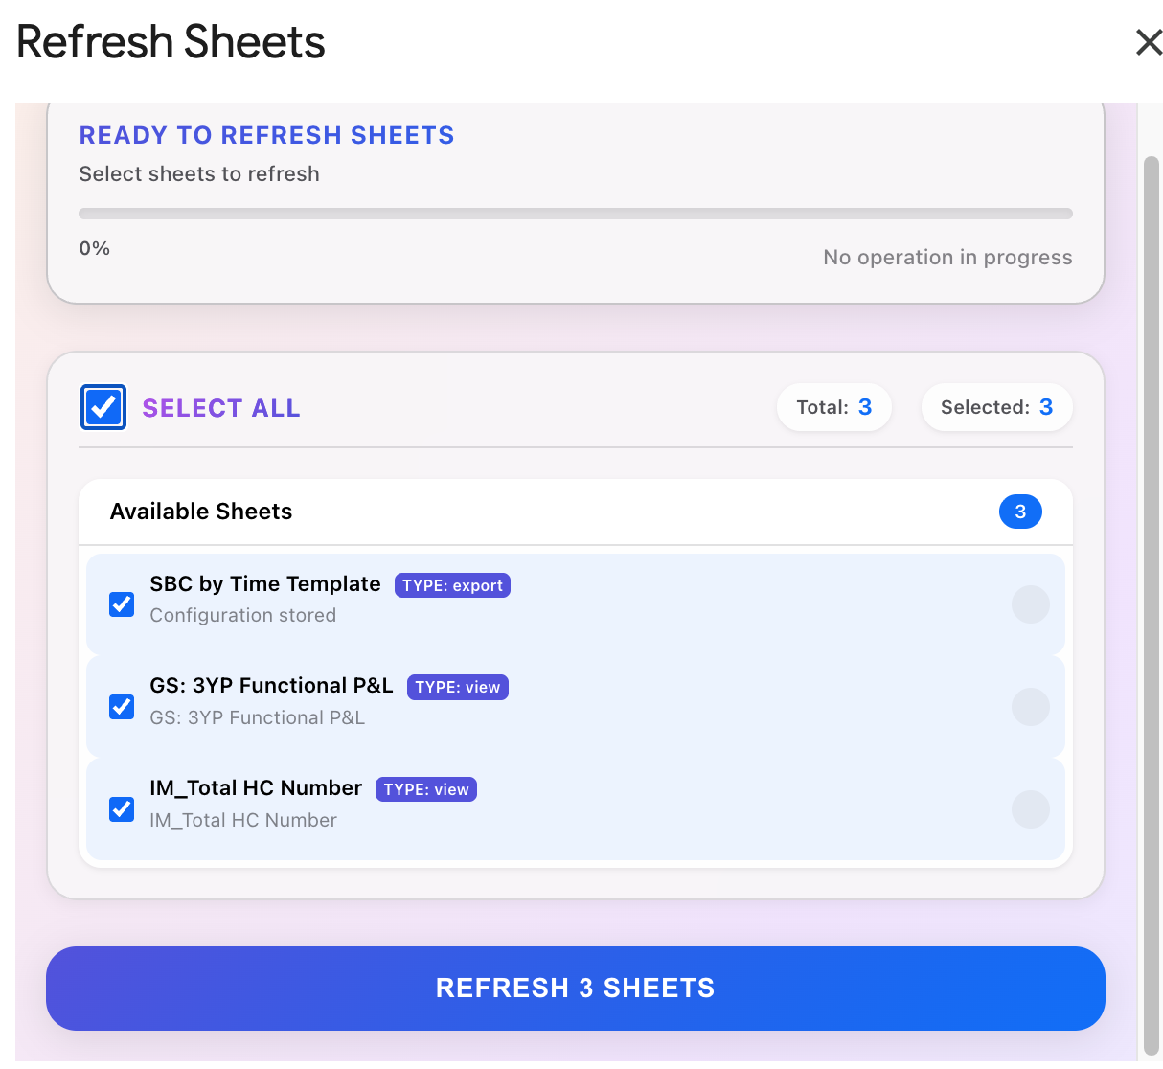Screen dimensions: 1163x1069
Task: Click TYPE: view badge beside GS: 3YP Functional P&L
Action: (457, 687)
